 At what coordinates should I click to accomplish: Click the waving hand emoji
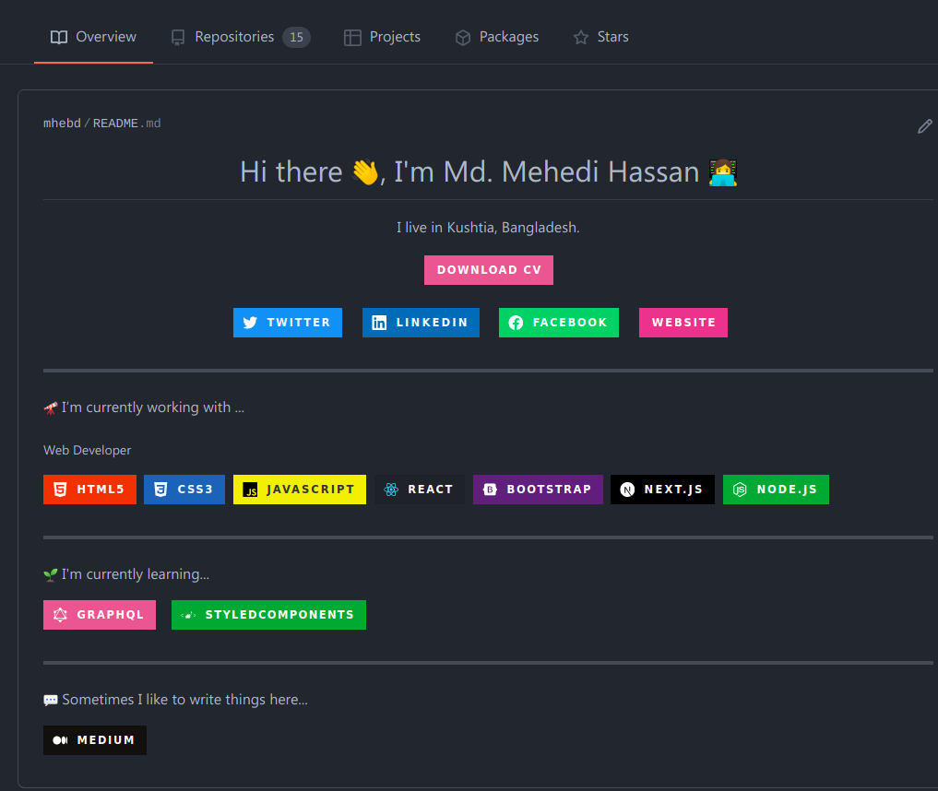coord(365,172)
